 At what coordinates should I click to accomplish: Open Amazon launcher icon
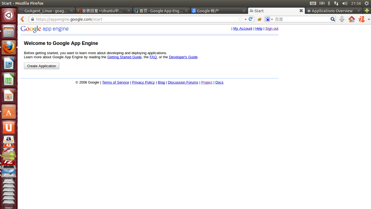coord(9,140)
